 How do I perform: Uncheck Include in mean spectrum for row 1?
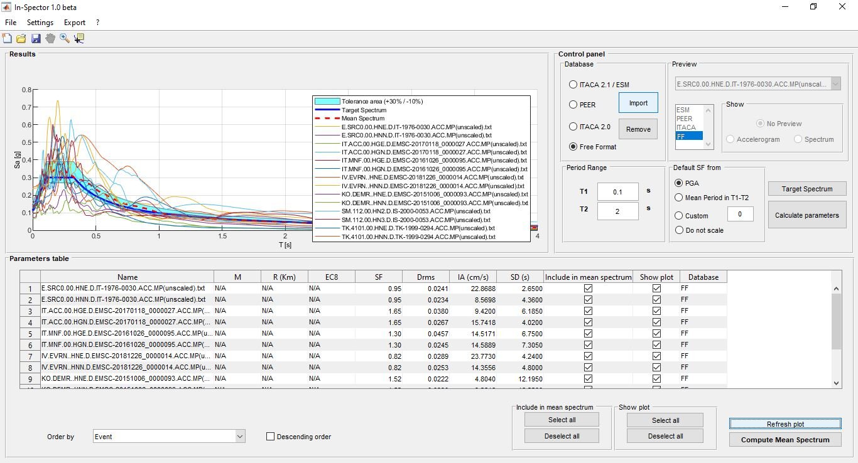588,288
